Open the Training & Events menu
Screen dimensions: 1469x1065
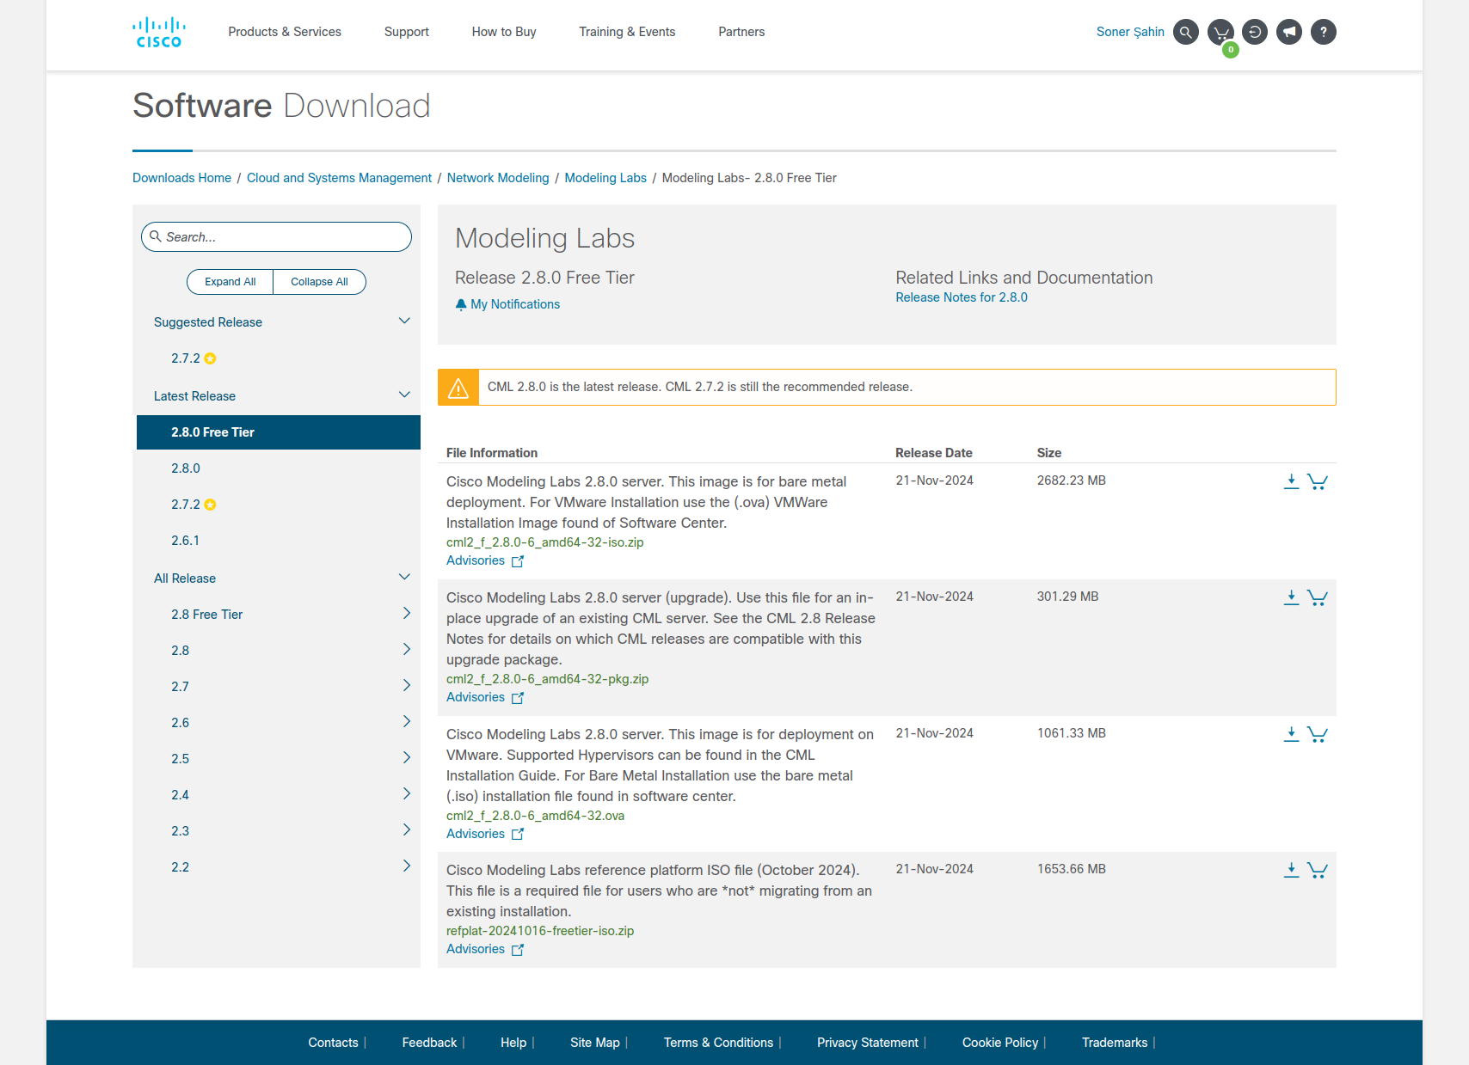[627, 32]
